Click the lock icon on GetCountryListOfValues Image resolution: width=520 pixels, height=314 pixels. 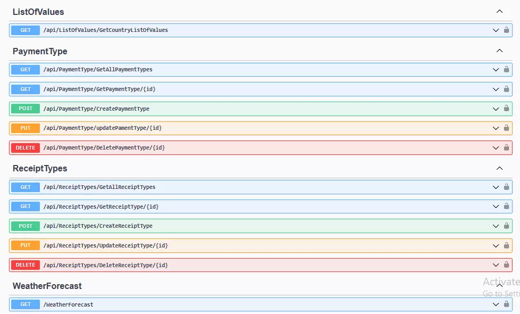[506, 30]
